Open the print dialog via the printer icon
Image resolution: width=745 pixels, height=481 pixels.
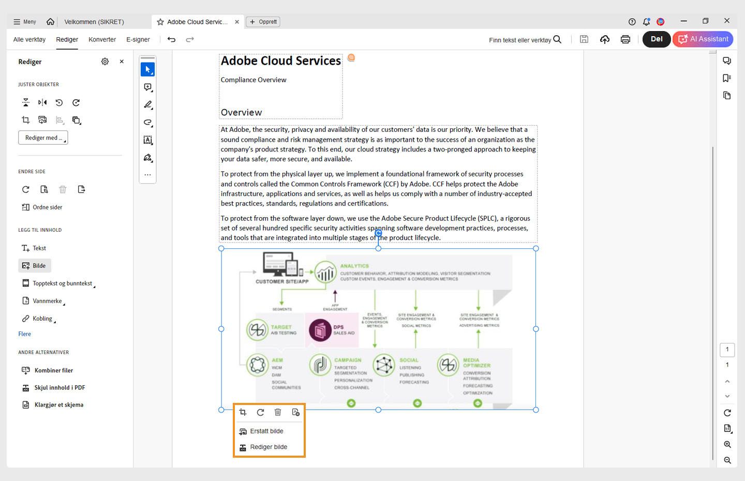click(625, 39)
